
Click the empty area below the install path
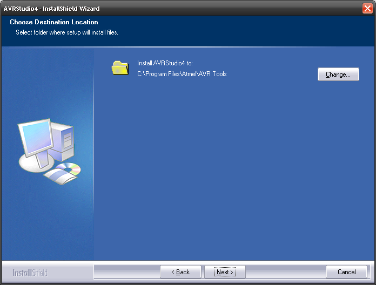coord(232,173)
